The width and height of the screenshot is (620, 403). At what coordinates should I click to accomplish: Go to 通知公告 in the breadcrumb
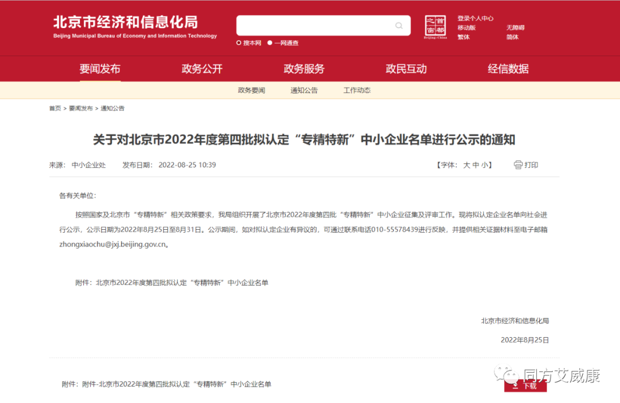click(x=113, y=108)
